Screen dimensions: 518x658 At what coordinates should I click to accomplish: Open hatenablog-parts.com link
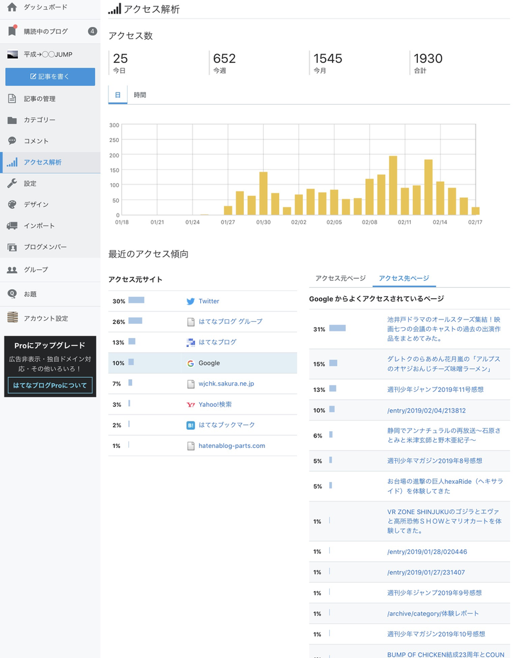232,446
